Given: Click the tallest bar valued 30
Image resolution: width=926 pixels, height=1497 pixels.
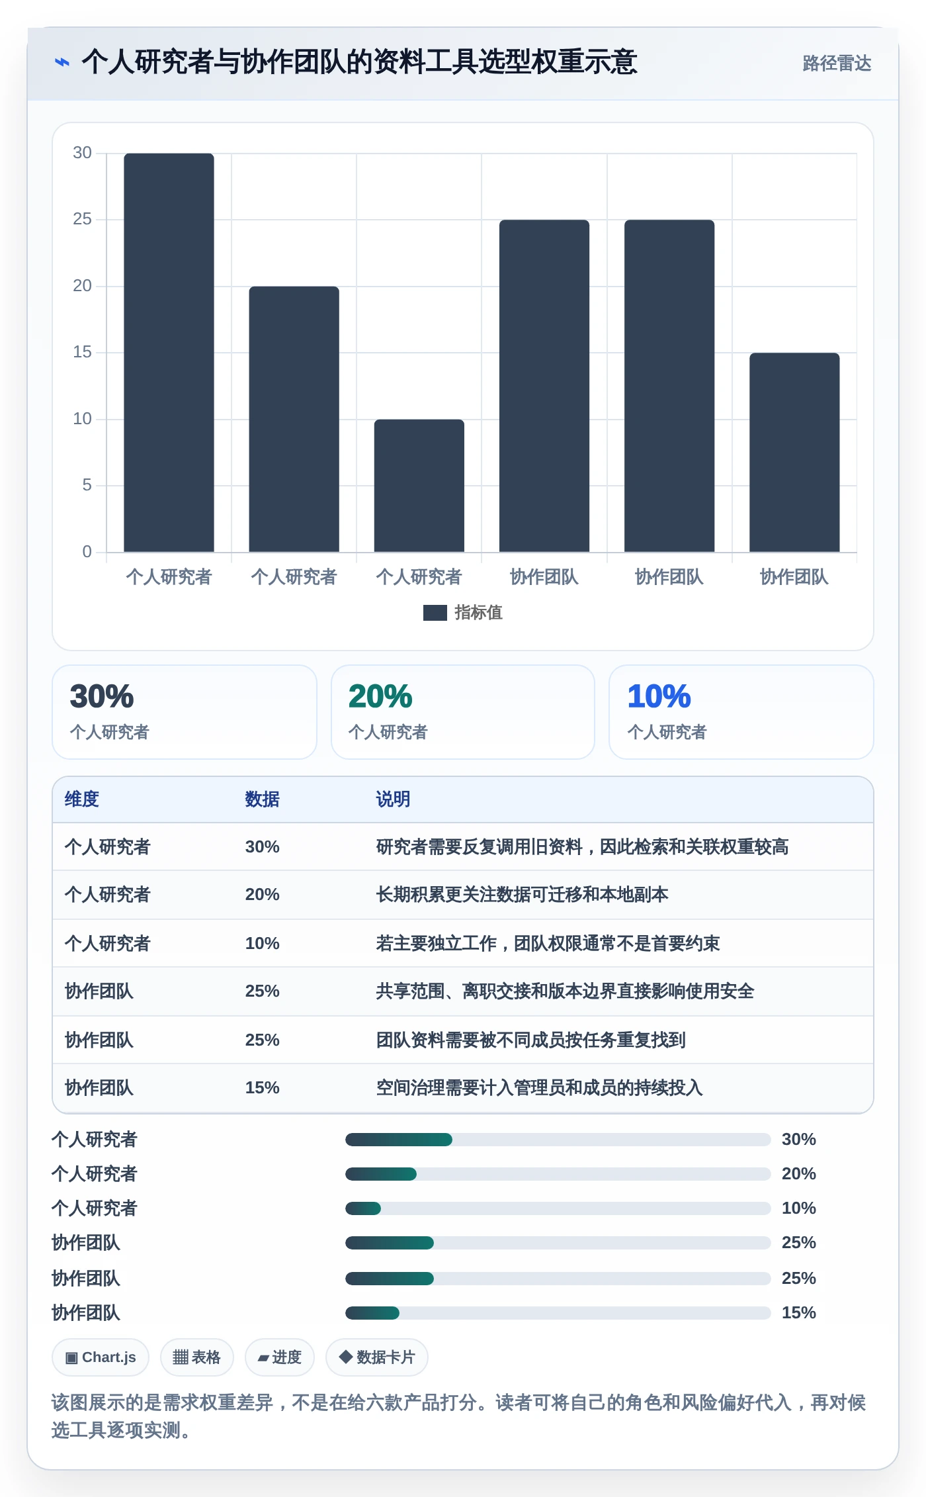Looking at the screenshot, I should pyautogui.click(x=169, y=352).
